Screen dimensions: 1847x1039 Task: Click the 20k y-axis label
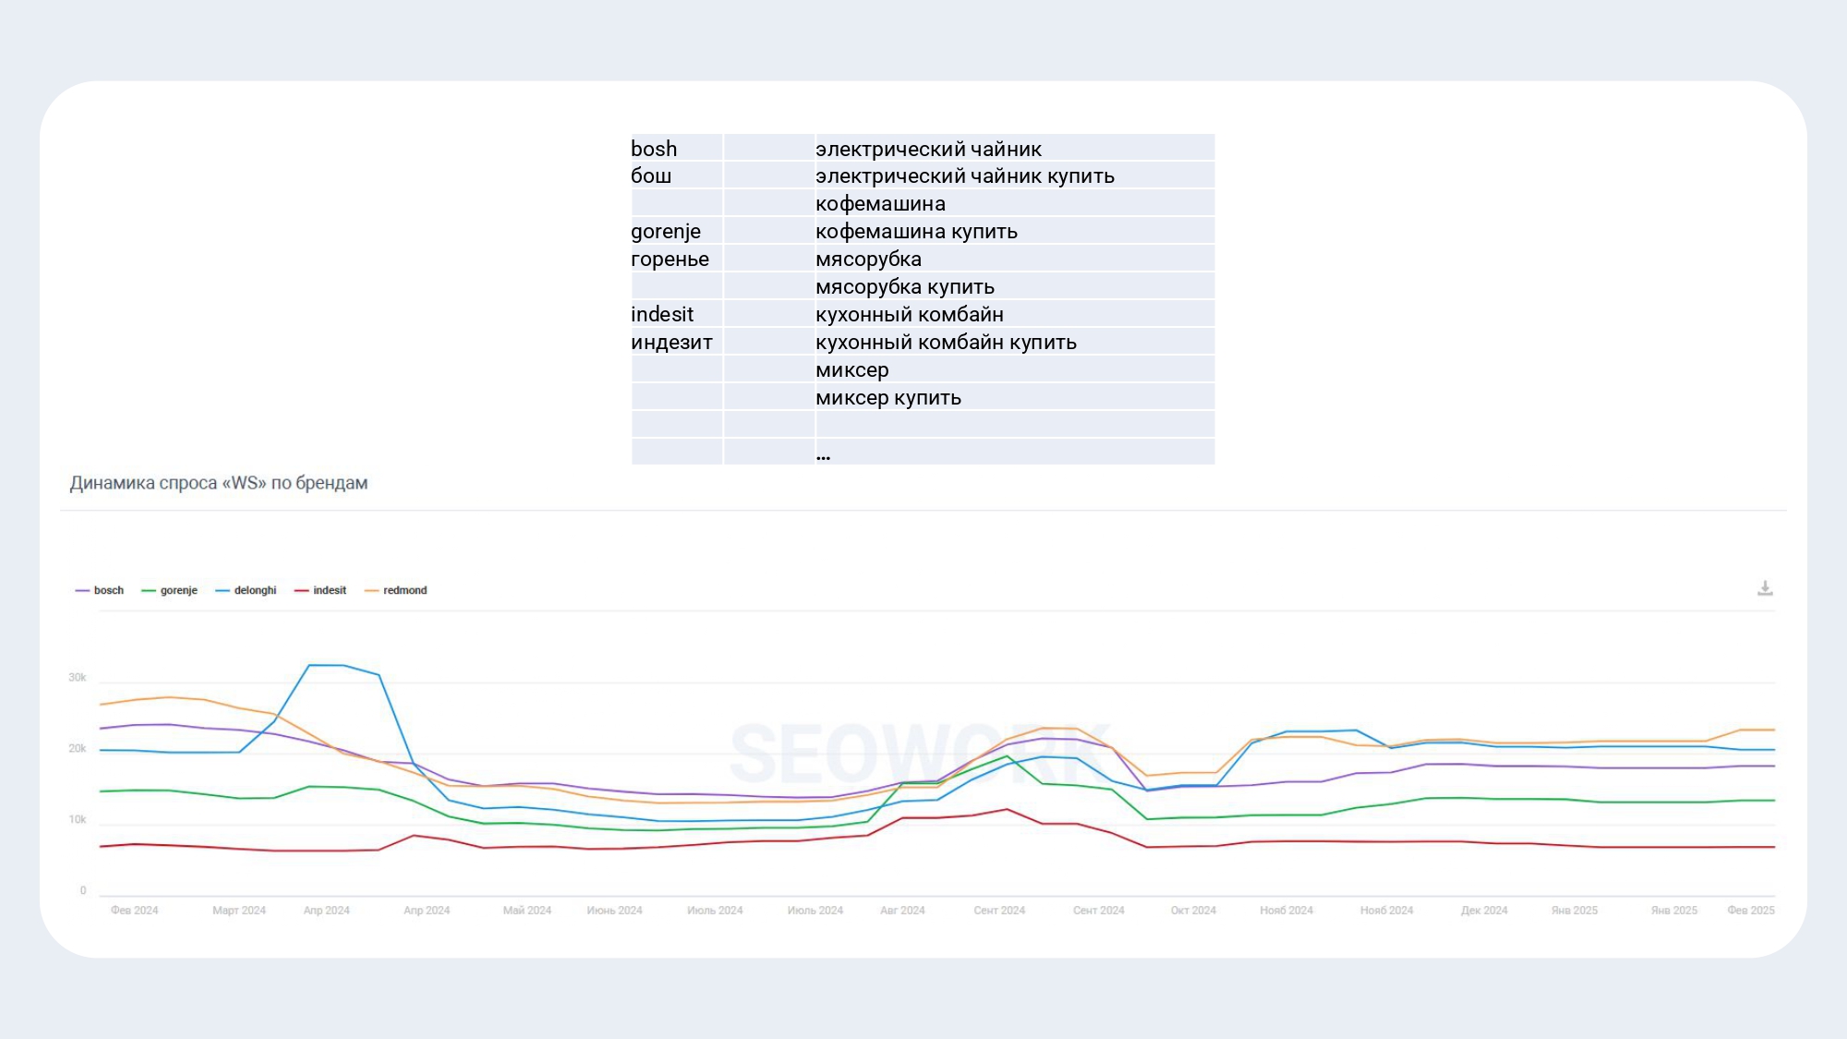(77, 749)
